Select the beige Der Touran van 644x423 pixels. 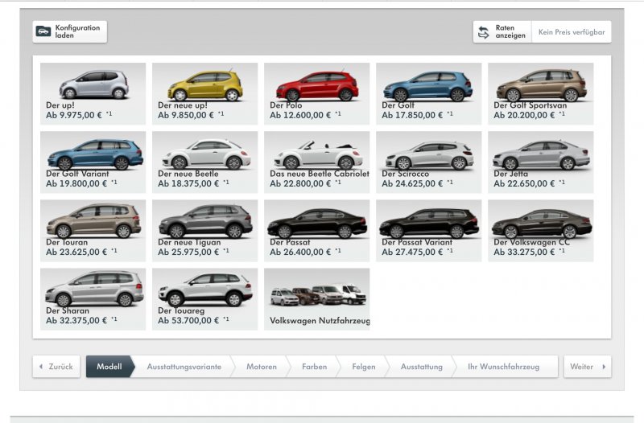click(x=93, y=231)
